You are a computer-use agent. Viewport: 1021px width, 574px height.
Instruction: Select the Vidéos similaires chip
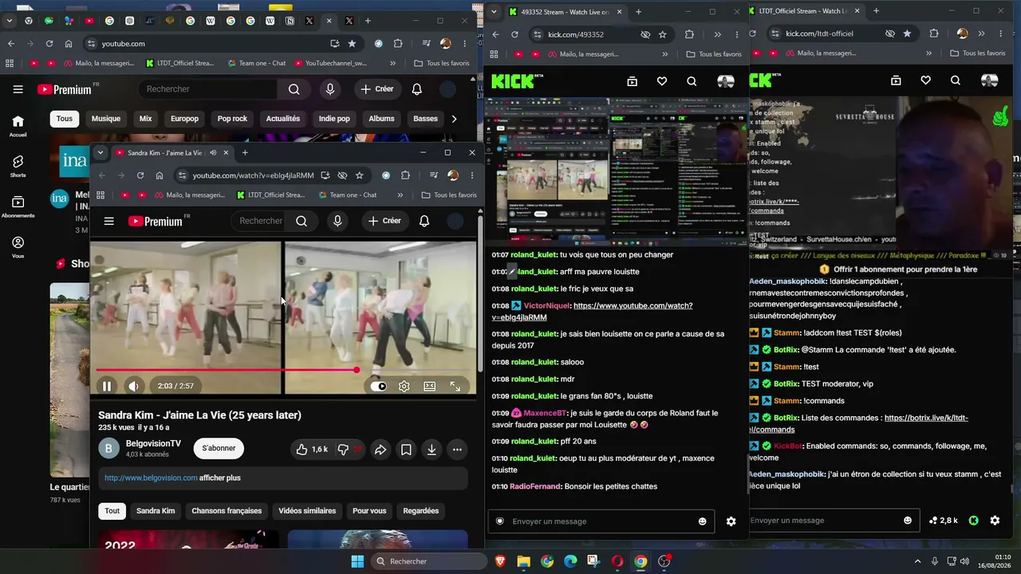(307, 511)
